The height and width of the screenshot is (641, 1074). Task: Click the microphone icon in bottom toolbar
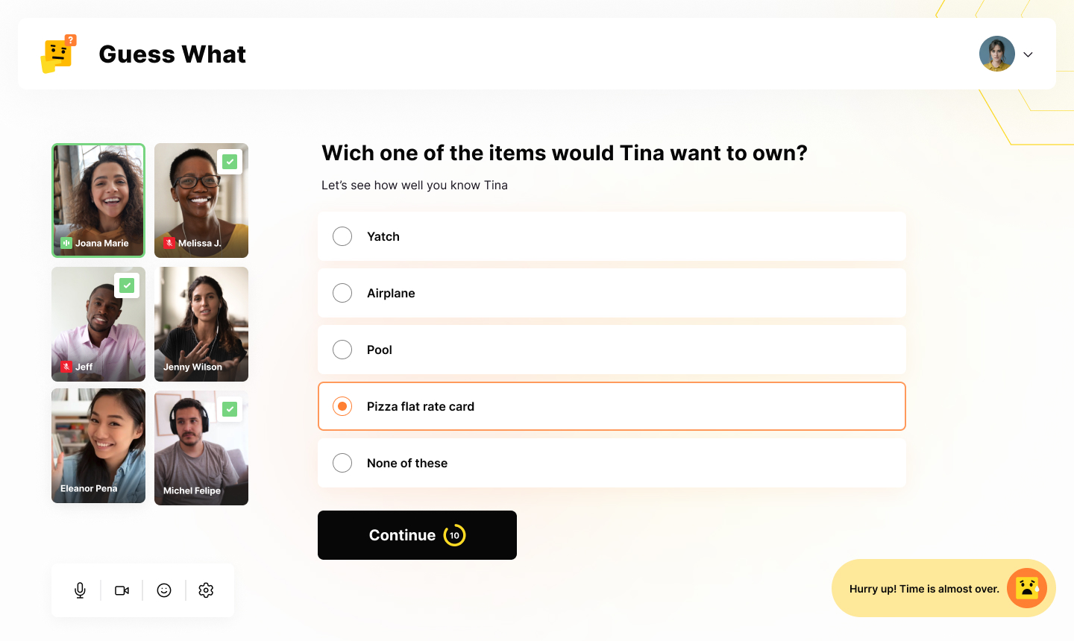80,590
